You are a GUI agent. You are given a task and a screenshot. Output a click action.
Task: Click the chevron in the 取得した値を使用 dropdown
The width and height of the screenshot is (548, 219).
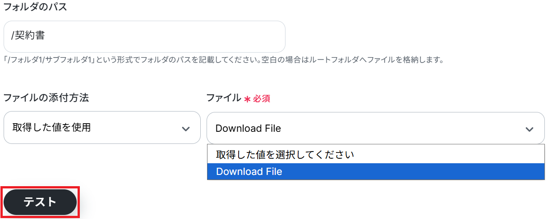(x=185, y=128)
